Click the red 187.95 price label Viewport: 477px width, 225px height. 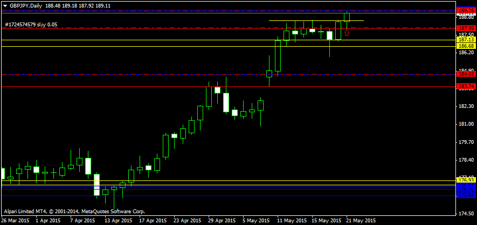[466, 28]
